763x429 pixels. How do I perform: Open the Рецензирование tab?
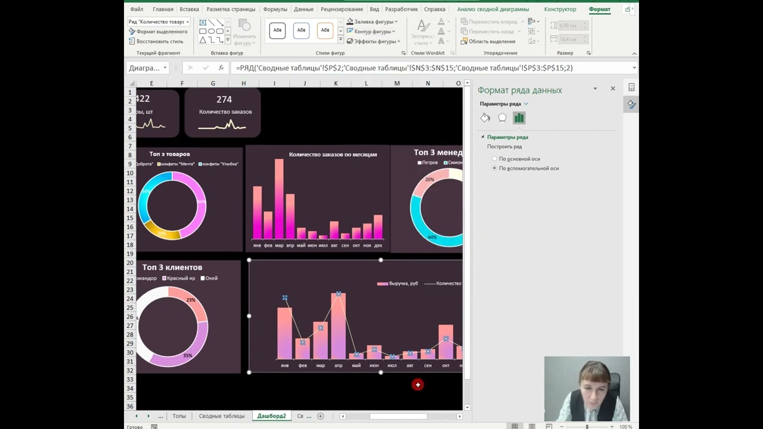point(342,10)
